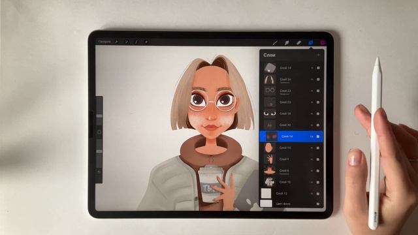Open blend mode N of Слой 24

point(312,80)
